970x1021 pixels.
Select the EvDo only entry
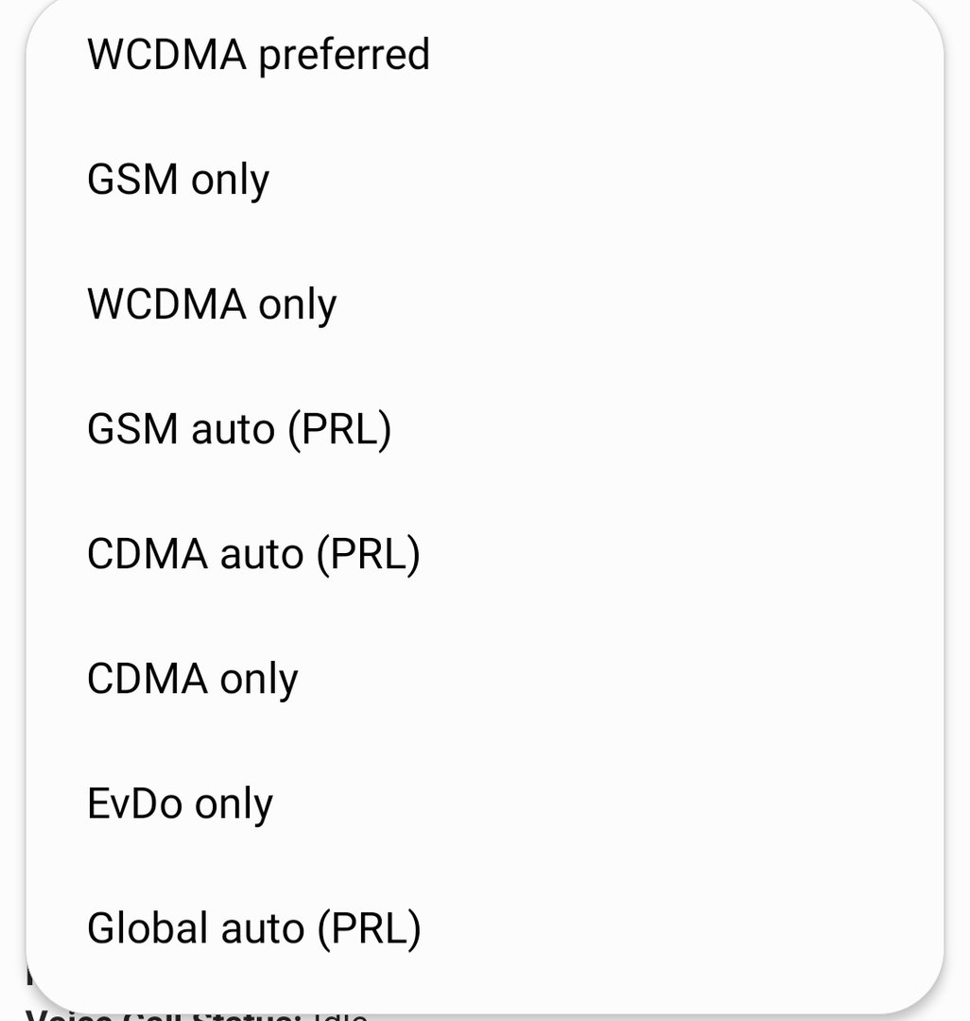pos(485,803)
